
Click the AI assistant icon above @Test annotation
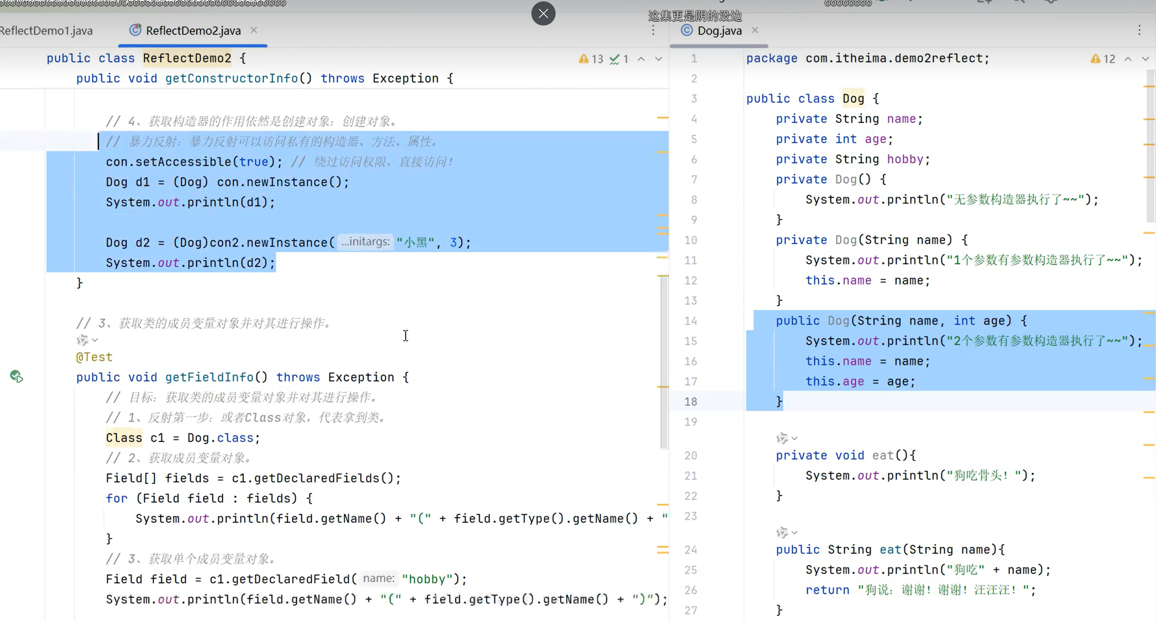[82, 340]
